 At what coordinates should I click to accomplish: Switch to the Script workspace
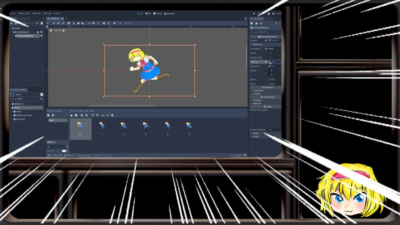pos(158,13)
